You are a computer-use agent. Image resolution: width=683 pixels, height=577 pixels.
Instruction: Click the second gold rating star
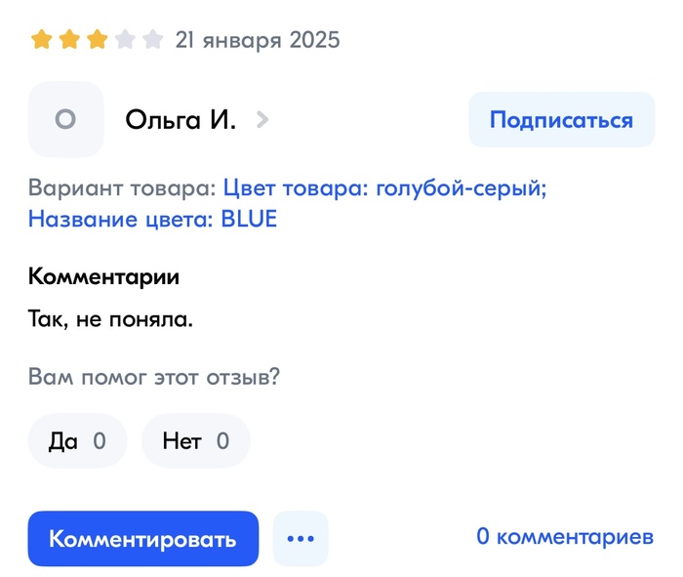[69, 40]
